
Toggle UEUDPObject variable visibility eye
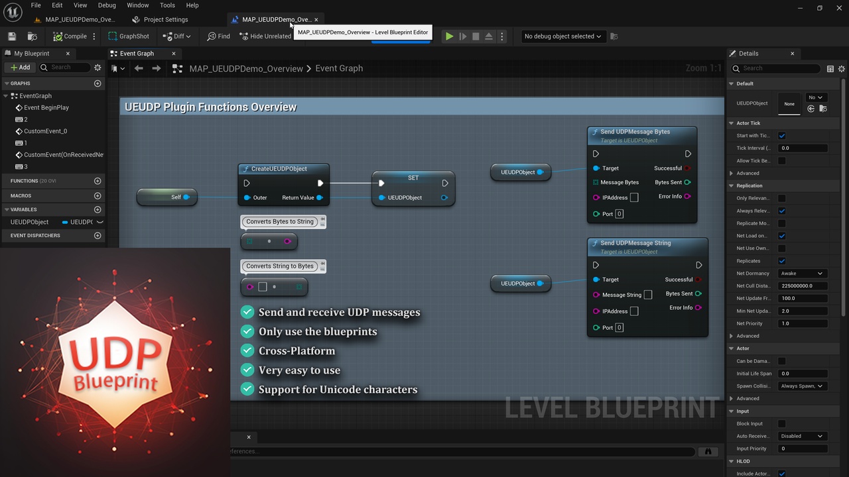pyautogui.click(x=100, y=222)
